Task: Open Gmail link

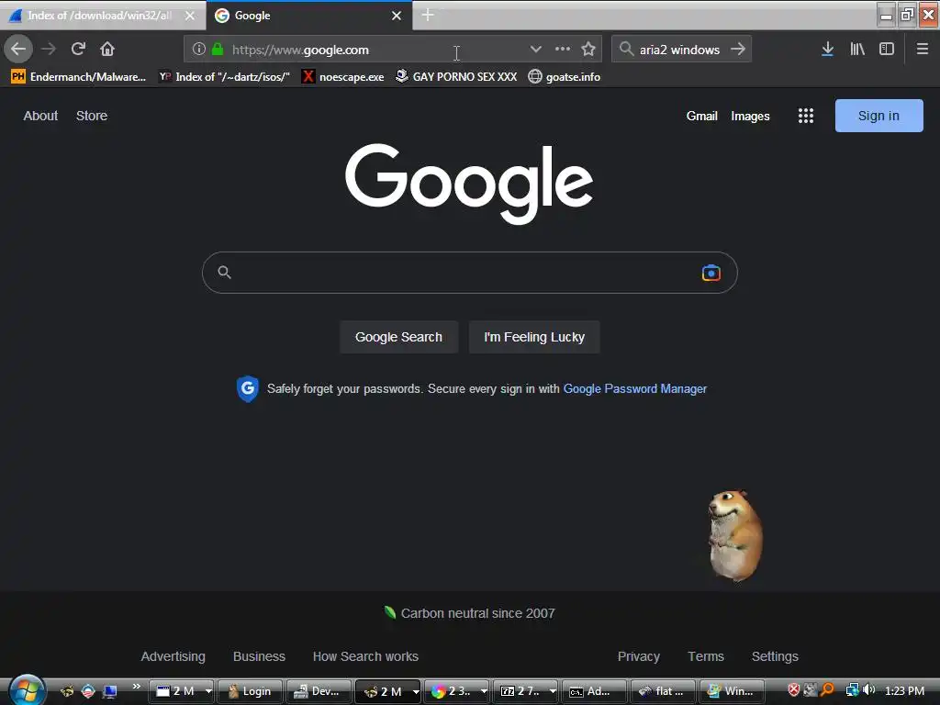Action: coord(701,116)
